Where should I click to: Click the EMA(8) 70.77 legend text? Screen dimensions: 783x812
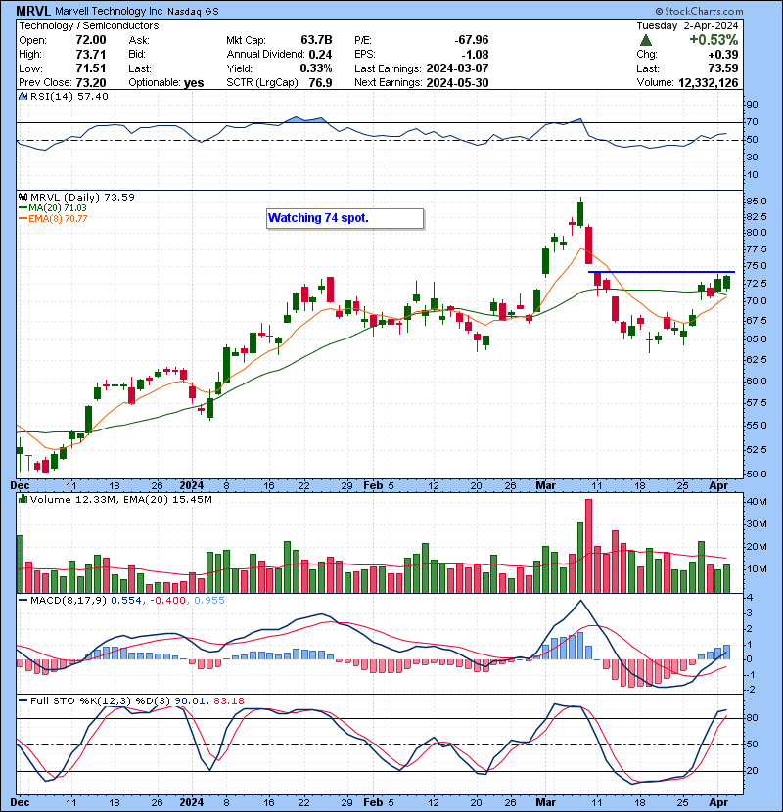pos(58,219)
